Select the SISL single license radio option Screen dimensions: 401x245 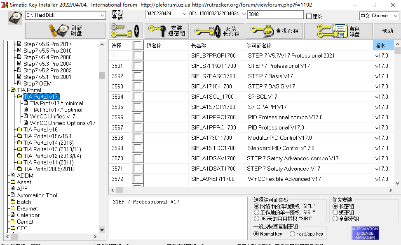(257, 213)
